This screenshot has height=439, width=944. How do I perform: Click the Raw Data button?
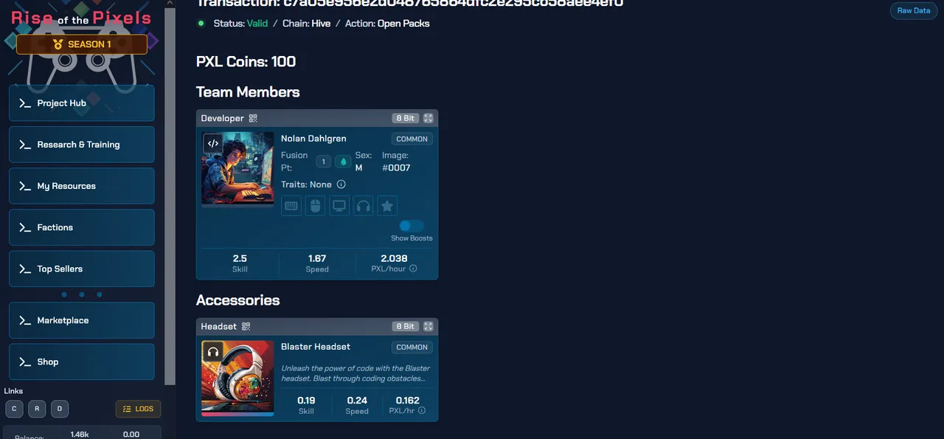pos(914,10)
